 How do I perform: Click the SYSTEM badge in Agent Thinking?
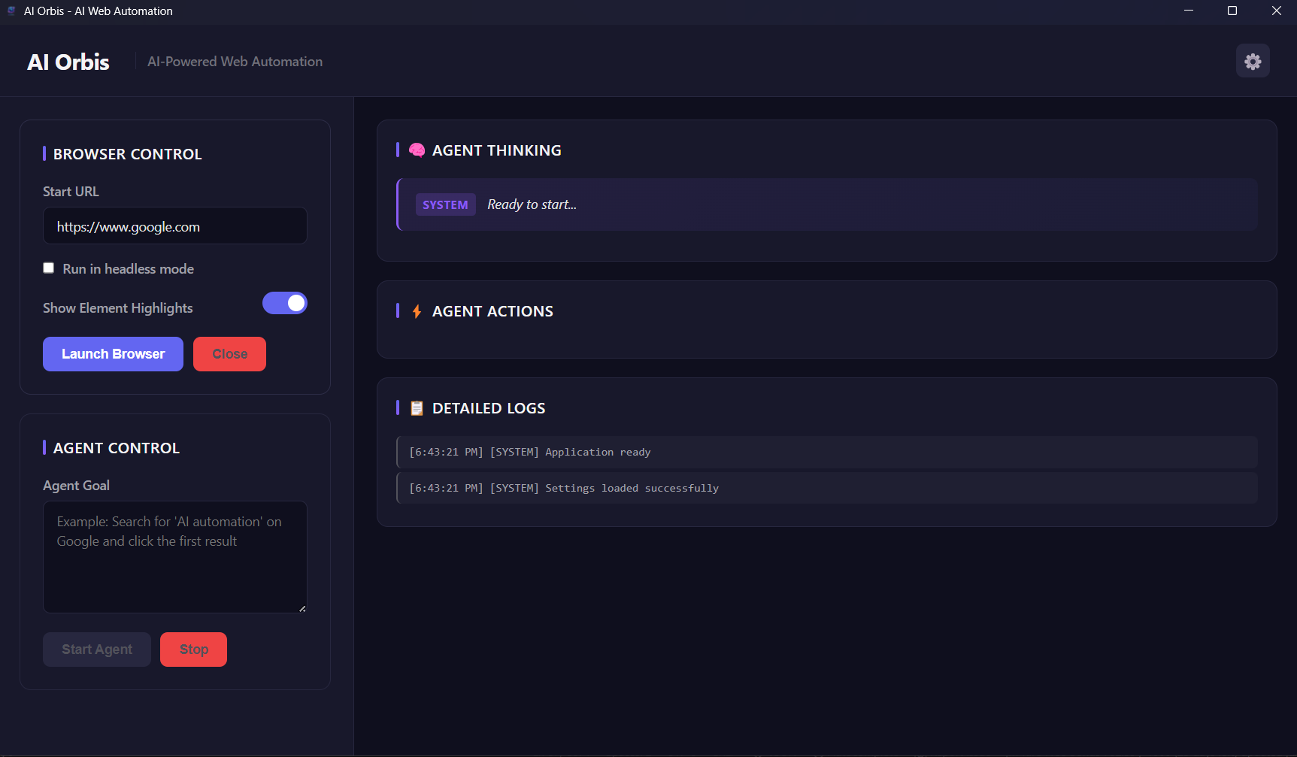point(445,204)
